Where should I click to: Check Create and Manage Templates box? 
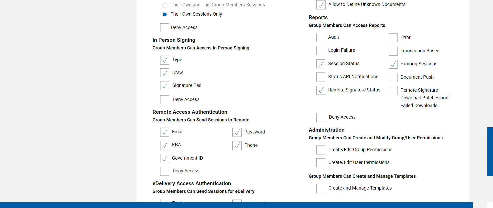(x=321, y=188)
